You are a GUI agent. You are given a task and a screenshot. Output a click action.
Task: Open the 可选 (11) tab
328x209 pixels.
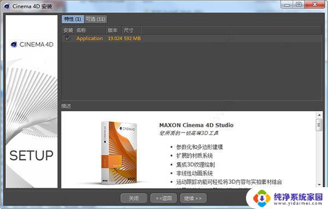coord(96,19)
